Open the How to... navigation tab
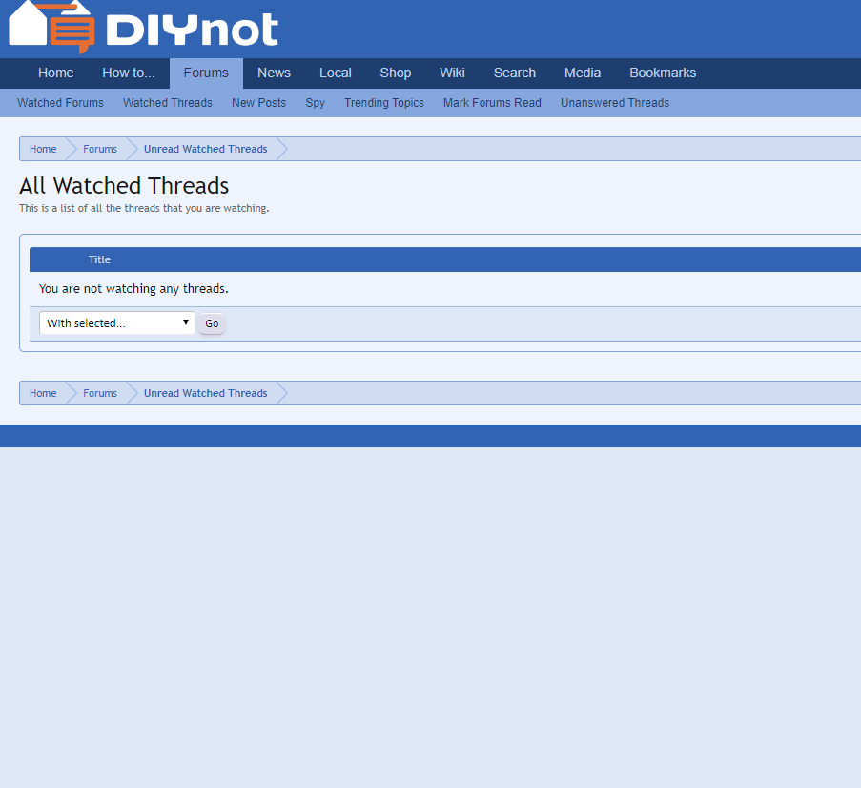The image size is (861, 788). 129,73
